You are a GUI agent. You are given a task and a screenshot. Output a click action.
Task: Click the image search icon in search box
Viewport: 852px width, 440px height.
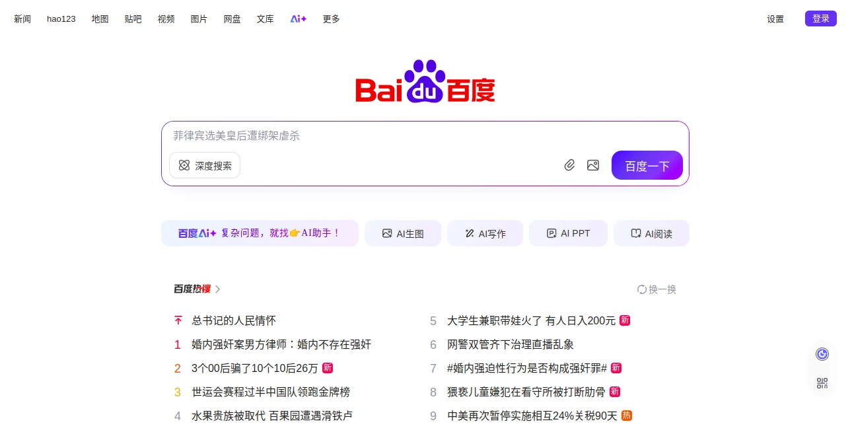(x=593, y=165)
